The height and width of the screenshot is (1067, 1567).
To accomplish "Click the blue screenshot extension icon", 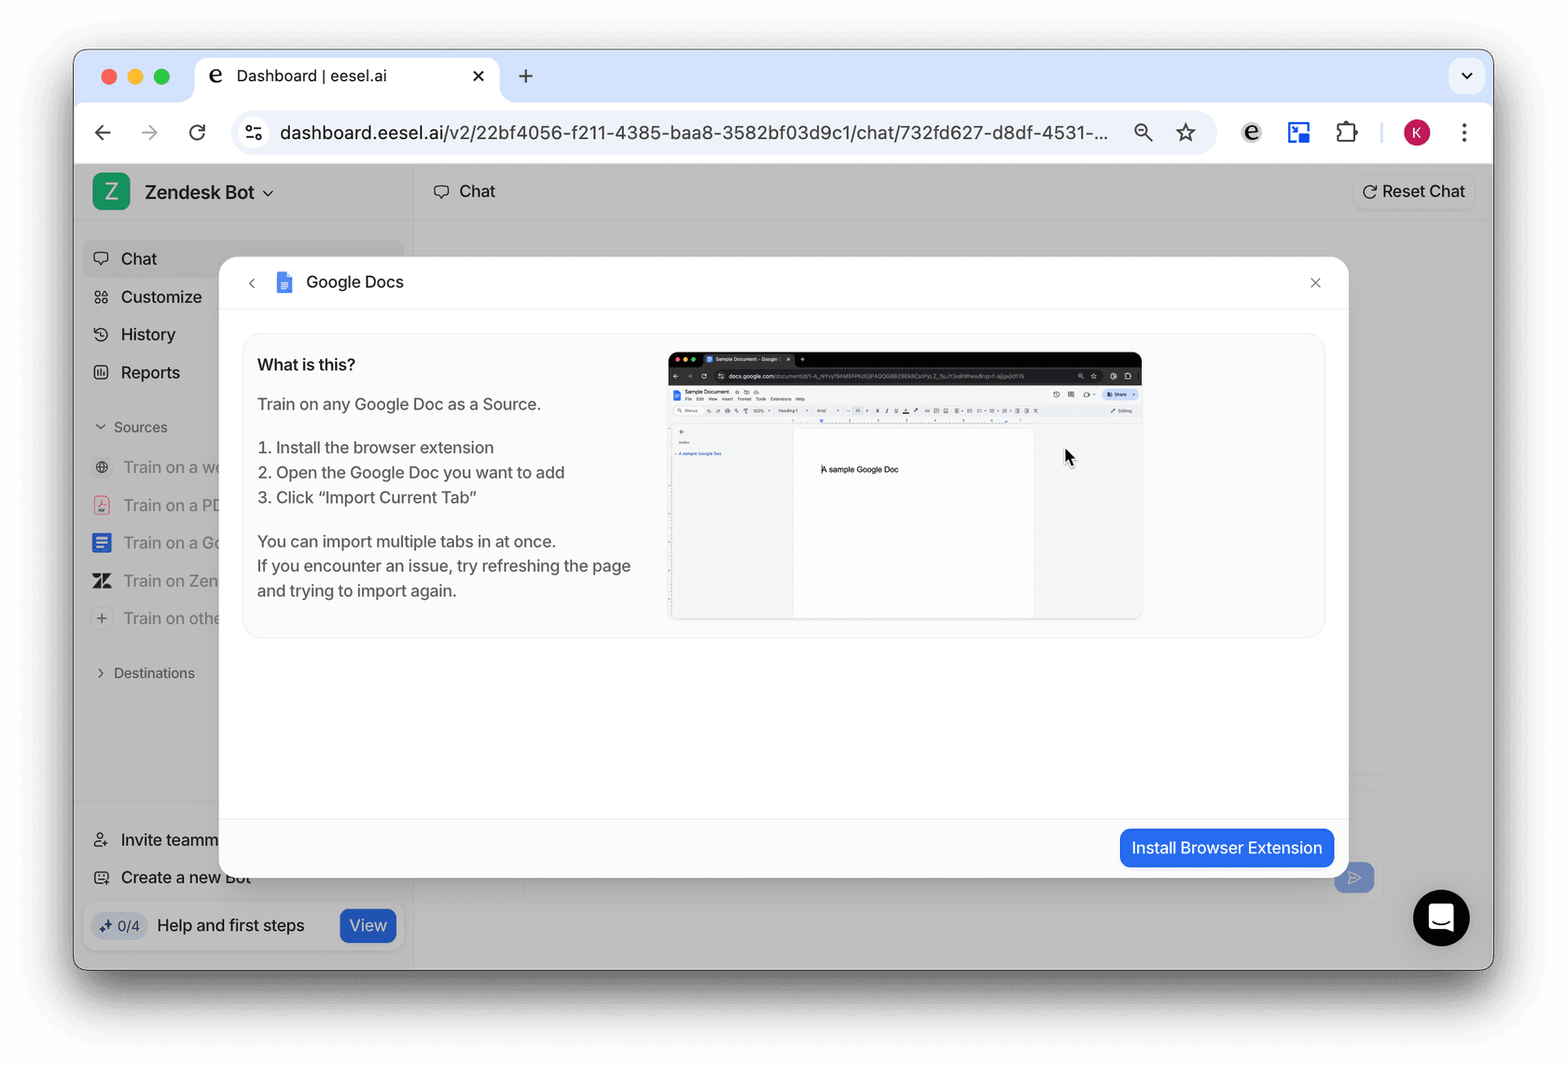I will click(1298, 132).
